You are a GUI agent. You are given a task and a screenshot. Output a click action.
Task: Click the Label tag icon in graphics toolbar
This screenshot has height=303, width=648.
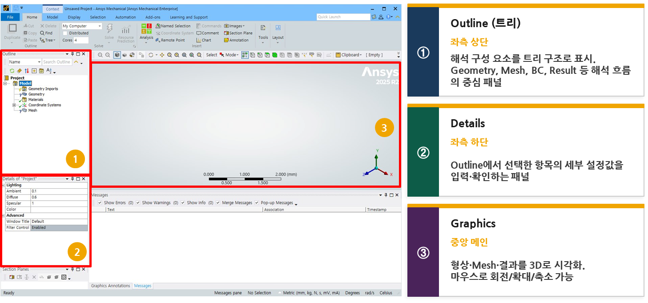312,55
